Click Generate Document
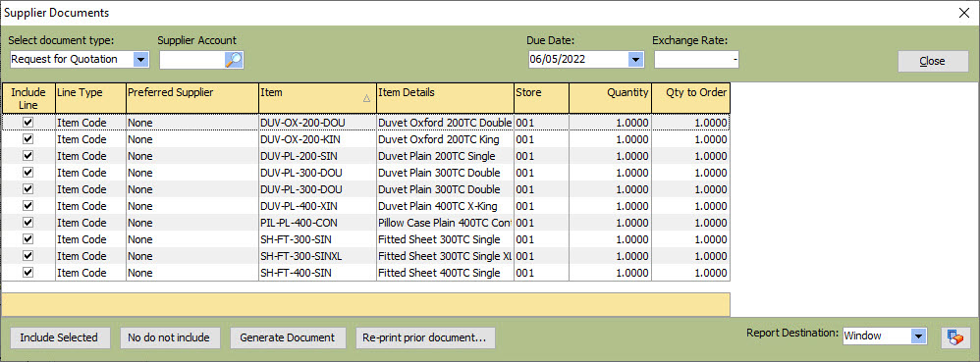980x362 pixels. click(x=288, y=337)
